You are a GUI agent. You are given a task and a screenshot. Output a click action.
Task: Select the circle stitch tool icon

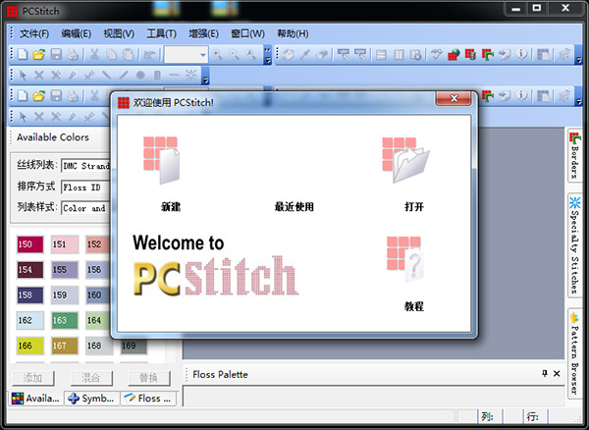tap(140, 76)
